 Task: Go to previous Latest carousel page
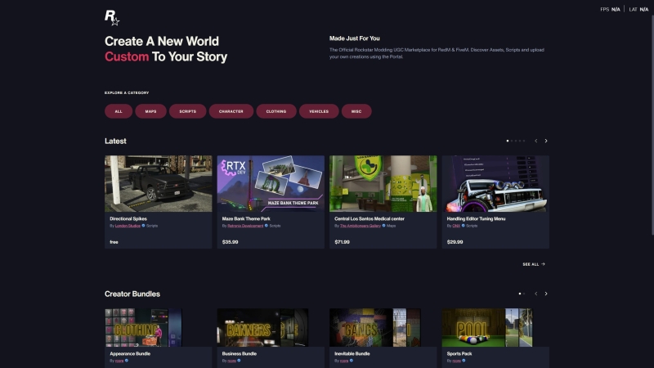coord(535,141)
